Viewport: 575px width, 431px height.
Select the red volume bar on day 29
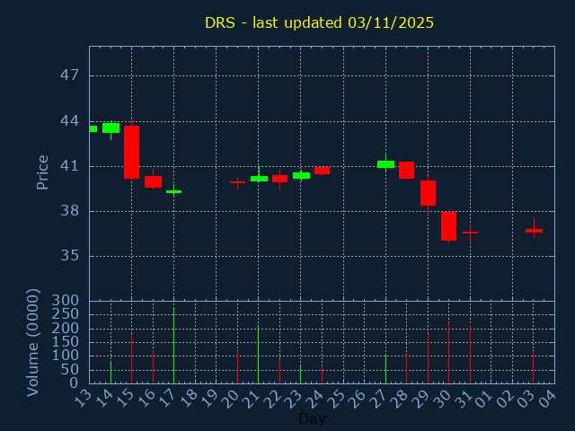click(428, 358)
